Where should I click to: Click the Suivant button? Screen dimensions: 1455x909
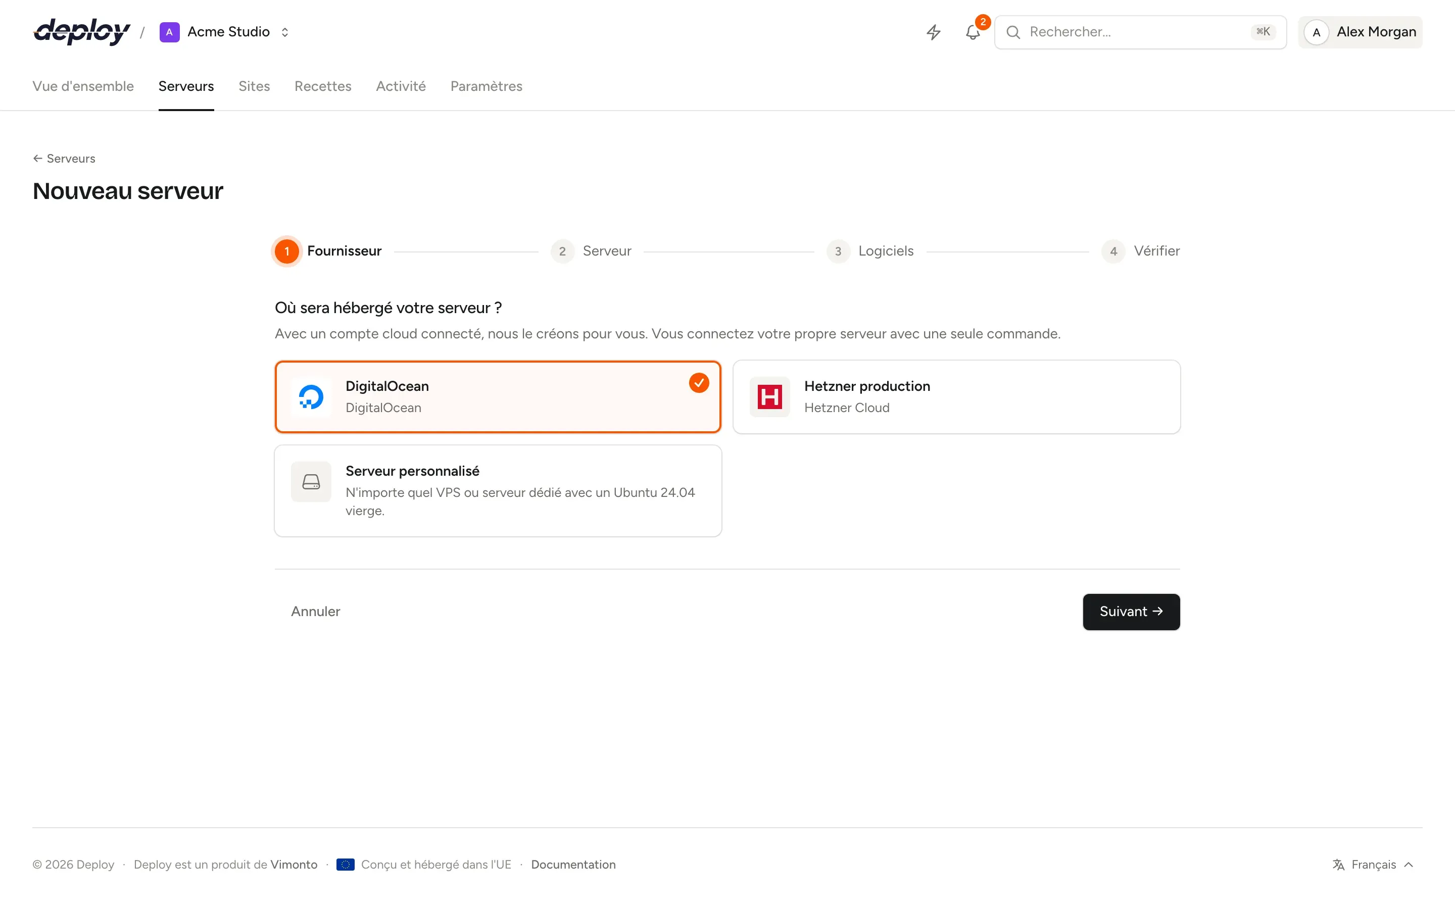(1131, 612)
